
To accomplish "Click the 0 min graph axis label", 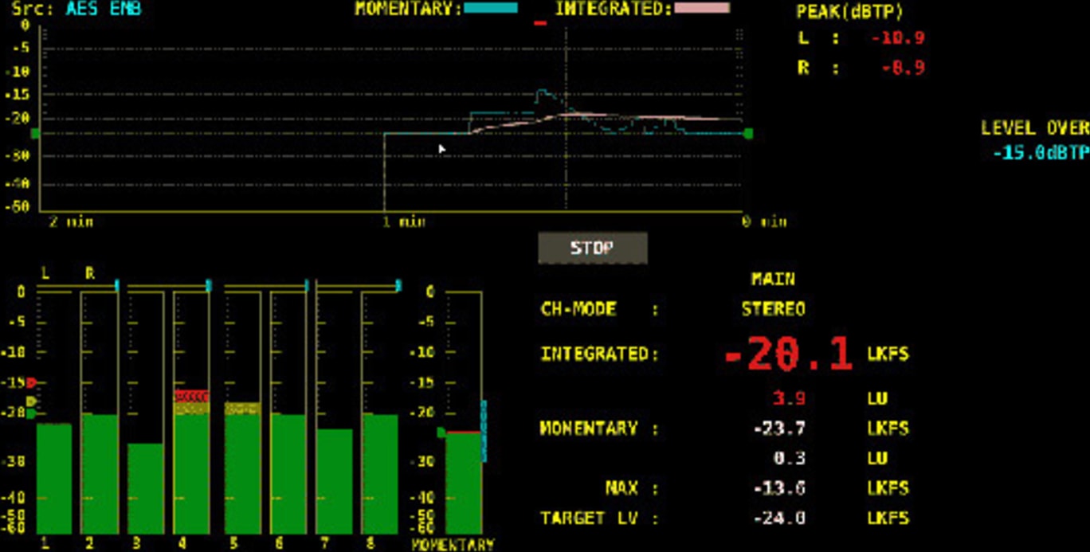I will [x=764, y=221].
